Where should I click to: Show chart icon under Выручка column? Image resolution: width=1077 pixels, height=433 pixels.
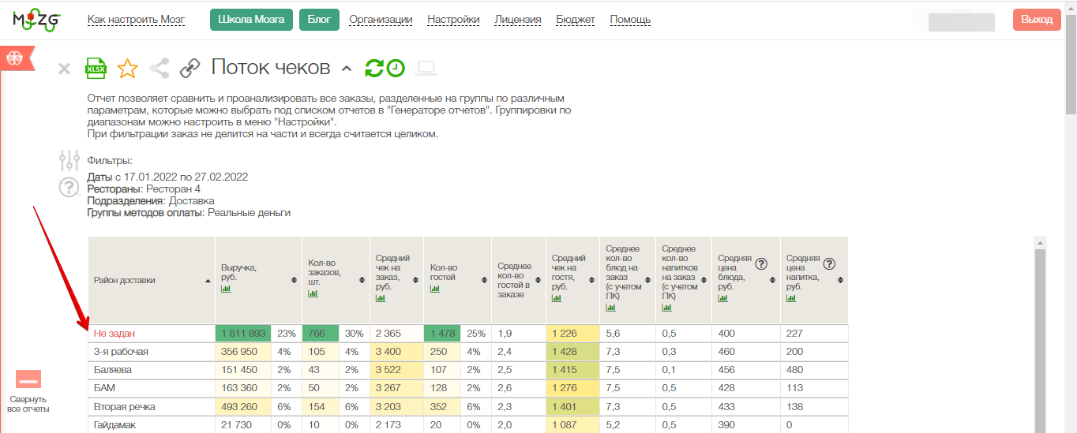(225, 289)
